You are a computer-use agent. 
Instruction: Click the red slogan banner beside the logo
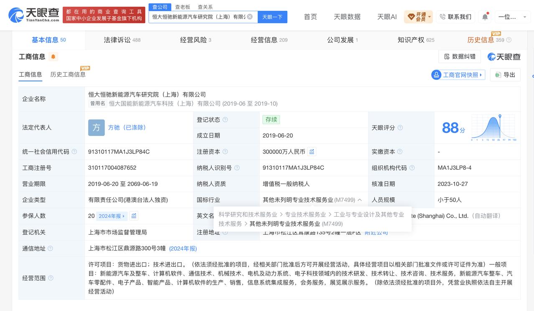coord(104,15)
